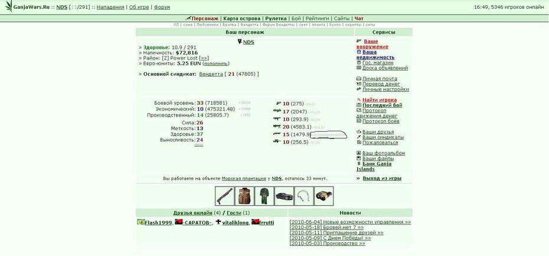The height and width of the screenshot is (256, 549).
Task: Click the weapon skill icon with 10 (293.9)
Action: (278, 119)
